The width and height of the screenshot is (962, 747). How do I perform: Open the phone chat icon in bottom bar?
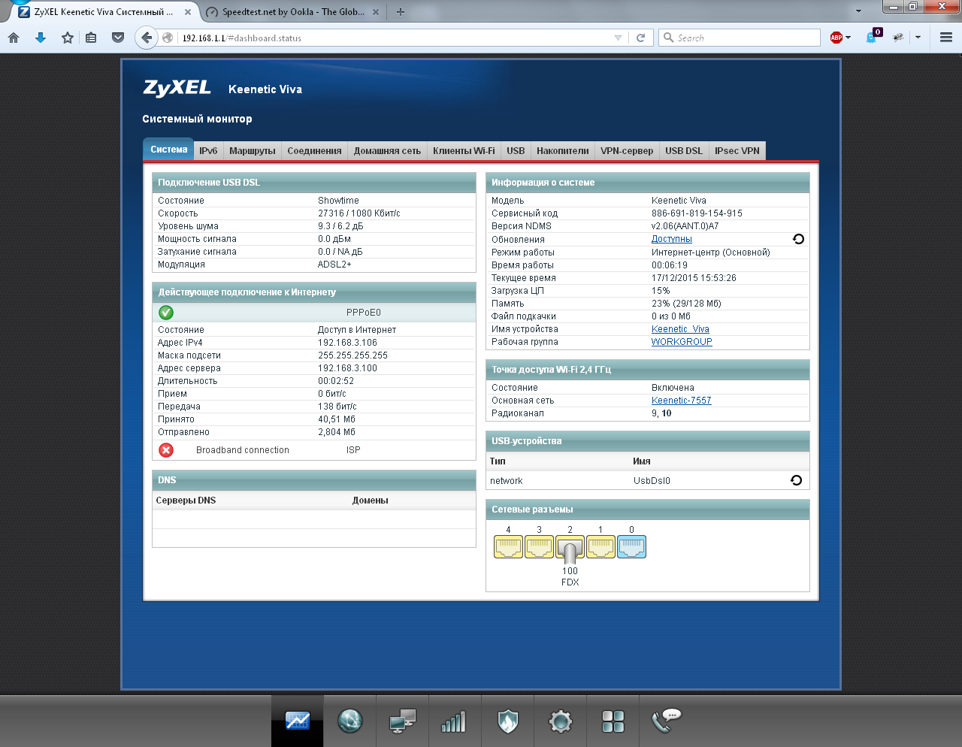tap(666, 720)
